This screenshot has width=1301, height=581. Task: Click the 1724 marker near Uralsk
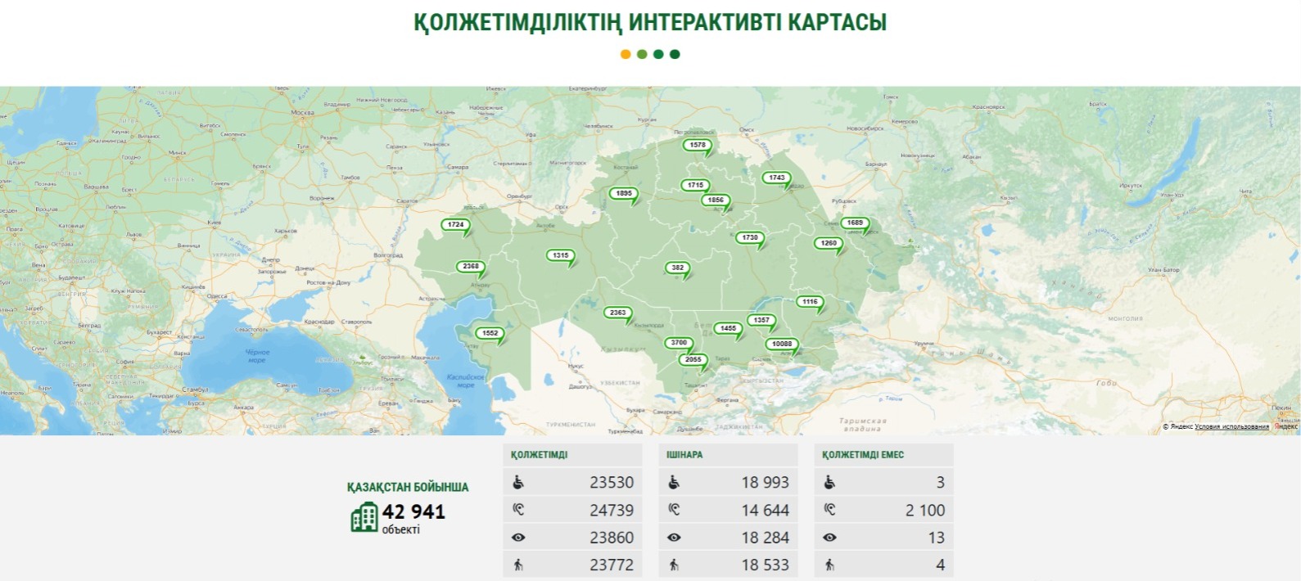pos(456,225)
